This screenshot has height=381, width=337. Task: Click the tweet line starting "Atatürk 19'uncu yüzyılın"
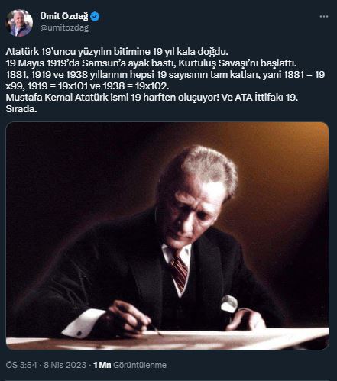tap(117, 52)
